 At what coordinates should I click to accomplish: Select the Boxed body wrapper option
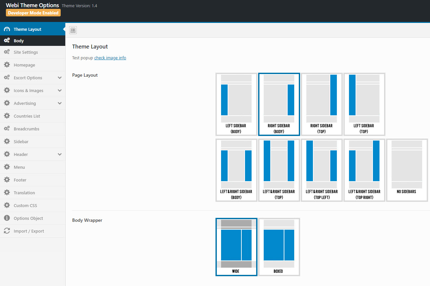pyautogui.click(x=279, y=247)
